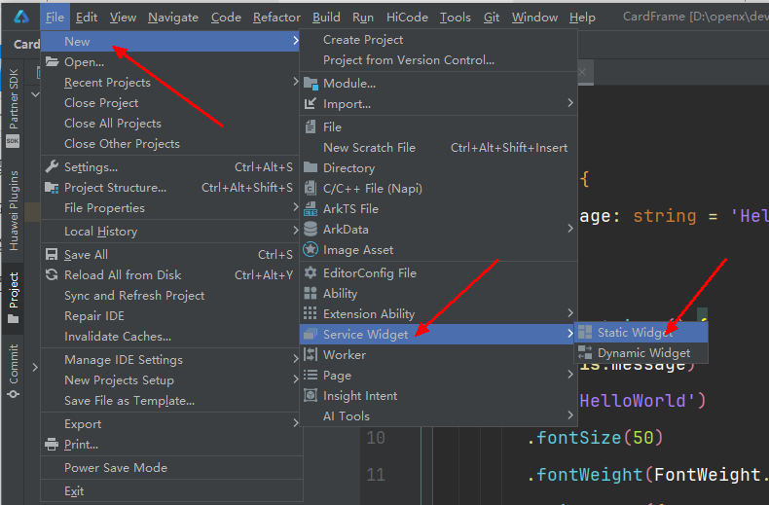Screen dimensions: 769x505
Task: Click the ArkTS File icon
Action: point(311,208)
